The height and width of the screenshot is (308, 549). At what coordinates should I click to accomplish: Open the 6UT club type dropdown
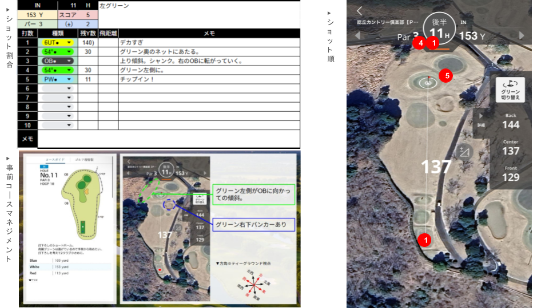click(x=57, y=43)
